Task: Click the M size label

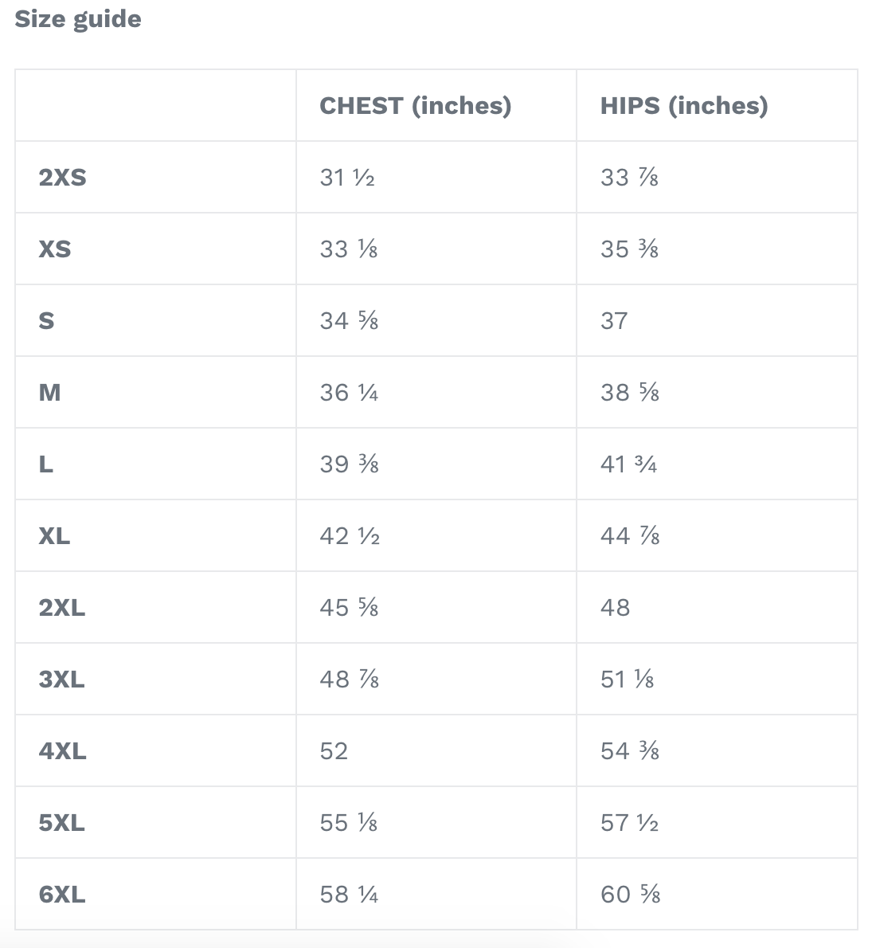Action: pos(49,392)
